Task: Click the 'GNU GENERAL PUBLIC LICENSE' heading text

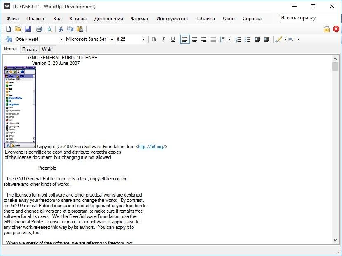Action: pyautogui.click(x=63, y=58)
